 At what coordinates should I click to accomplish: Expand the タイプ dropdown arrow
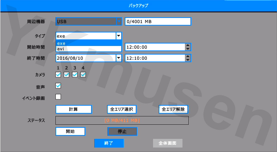pos(119,36)
